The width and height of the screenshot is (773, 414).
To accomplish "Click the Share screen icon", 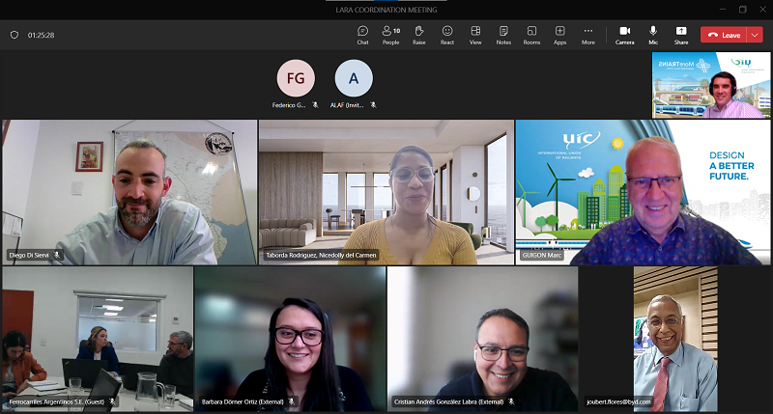I will (681, 34).
